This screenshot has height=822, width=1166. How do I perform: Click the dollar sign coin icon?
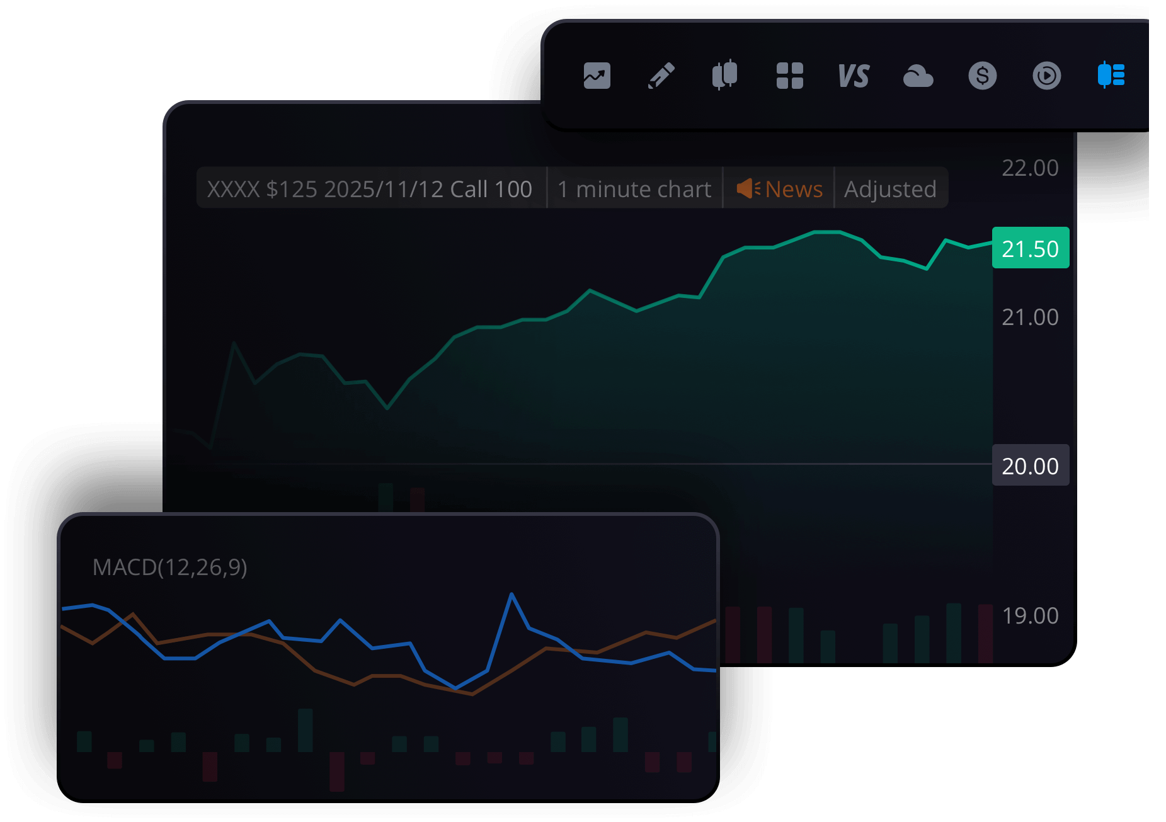(982, 76)
